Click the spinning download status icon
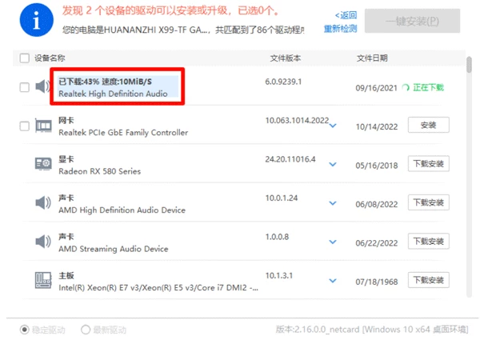The height and width of the screenshot is (340, 480). 406,88
